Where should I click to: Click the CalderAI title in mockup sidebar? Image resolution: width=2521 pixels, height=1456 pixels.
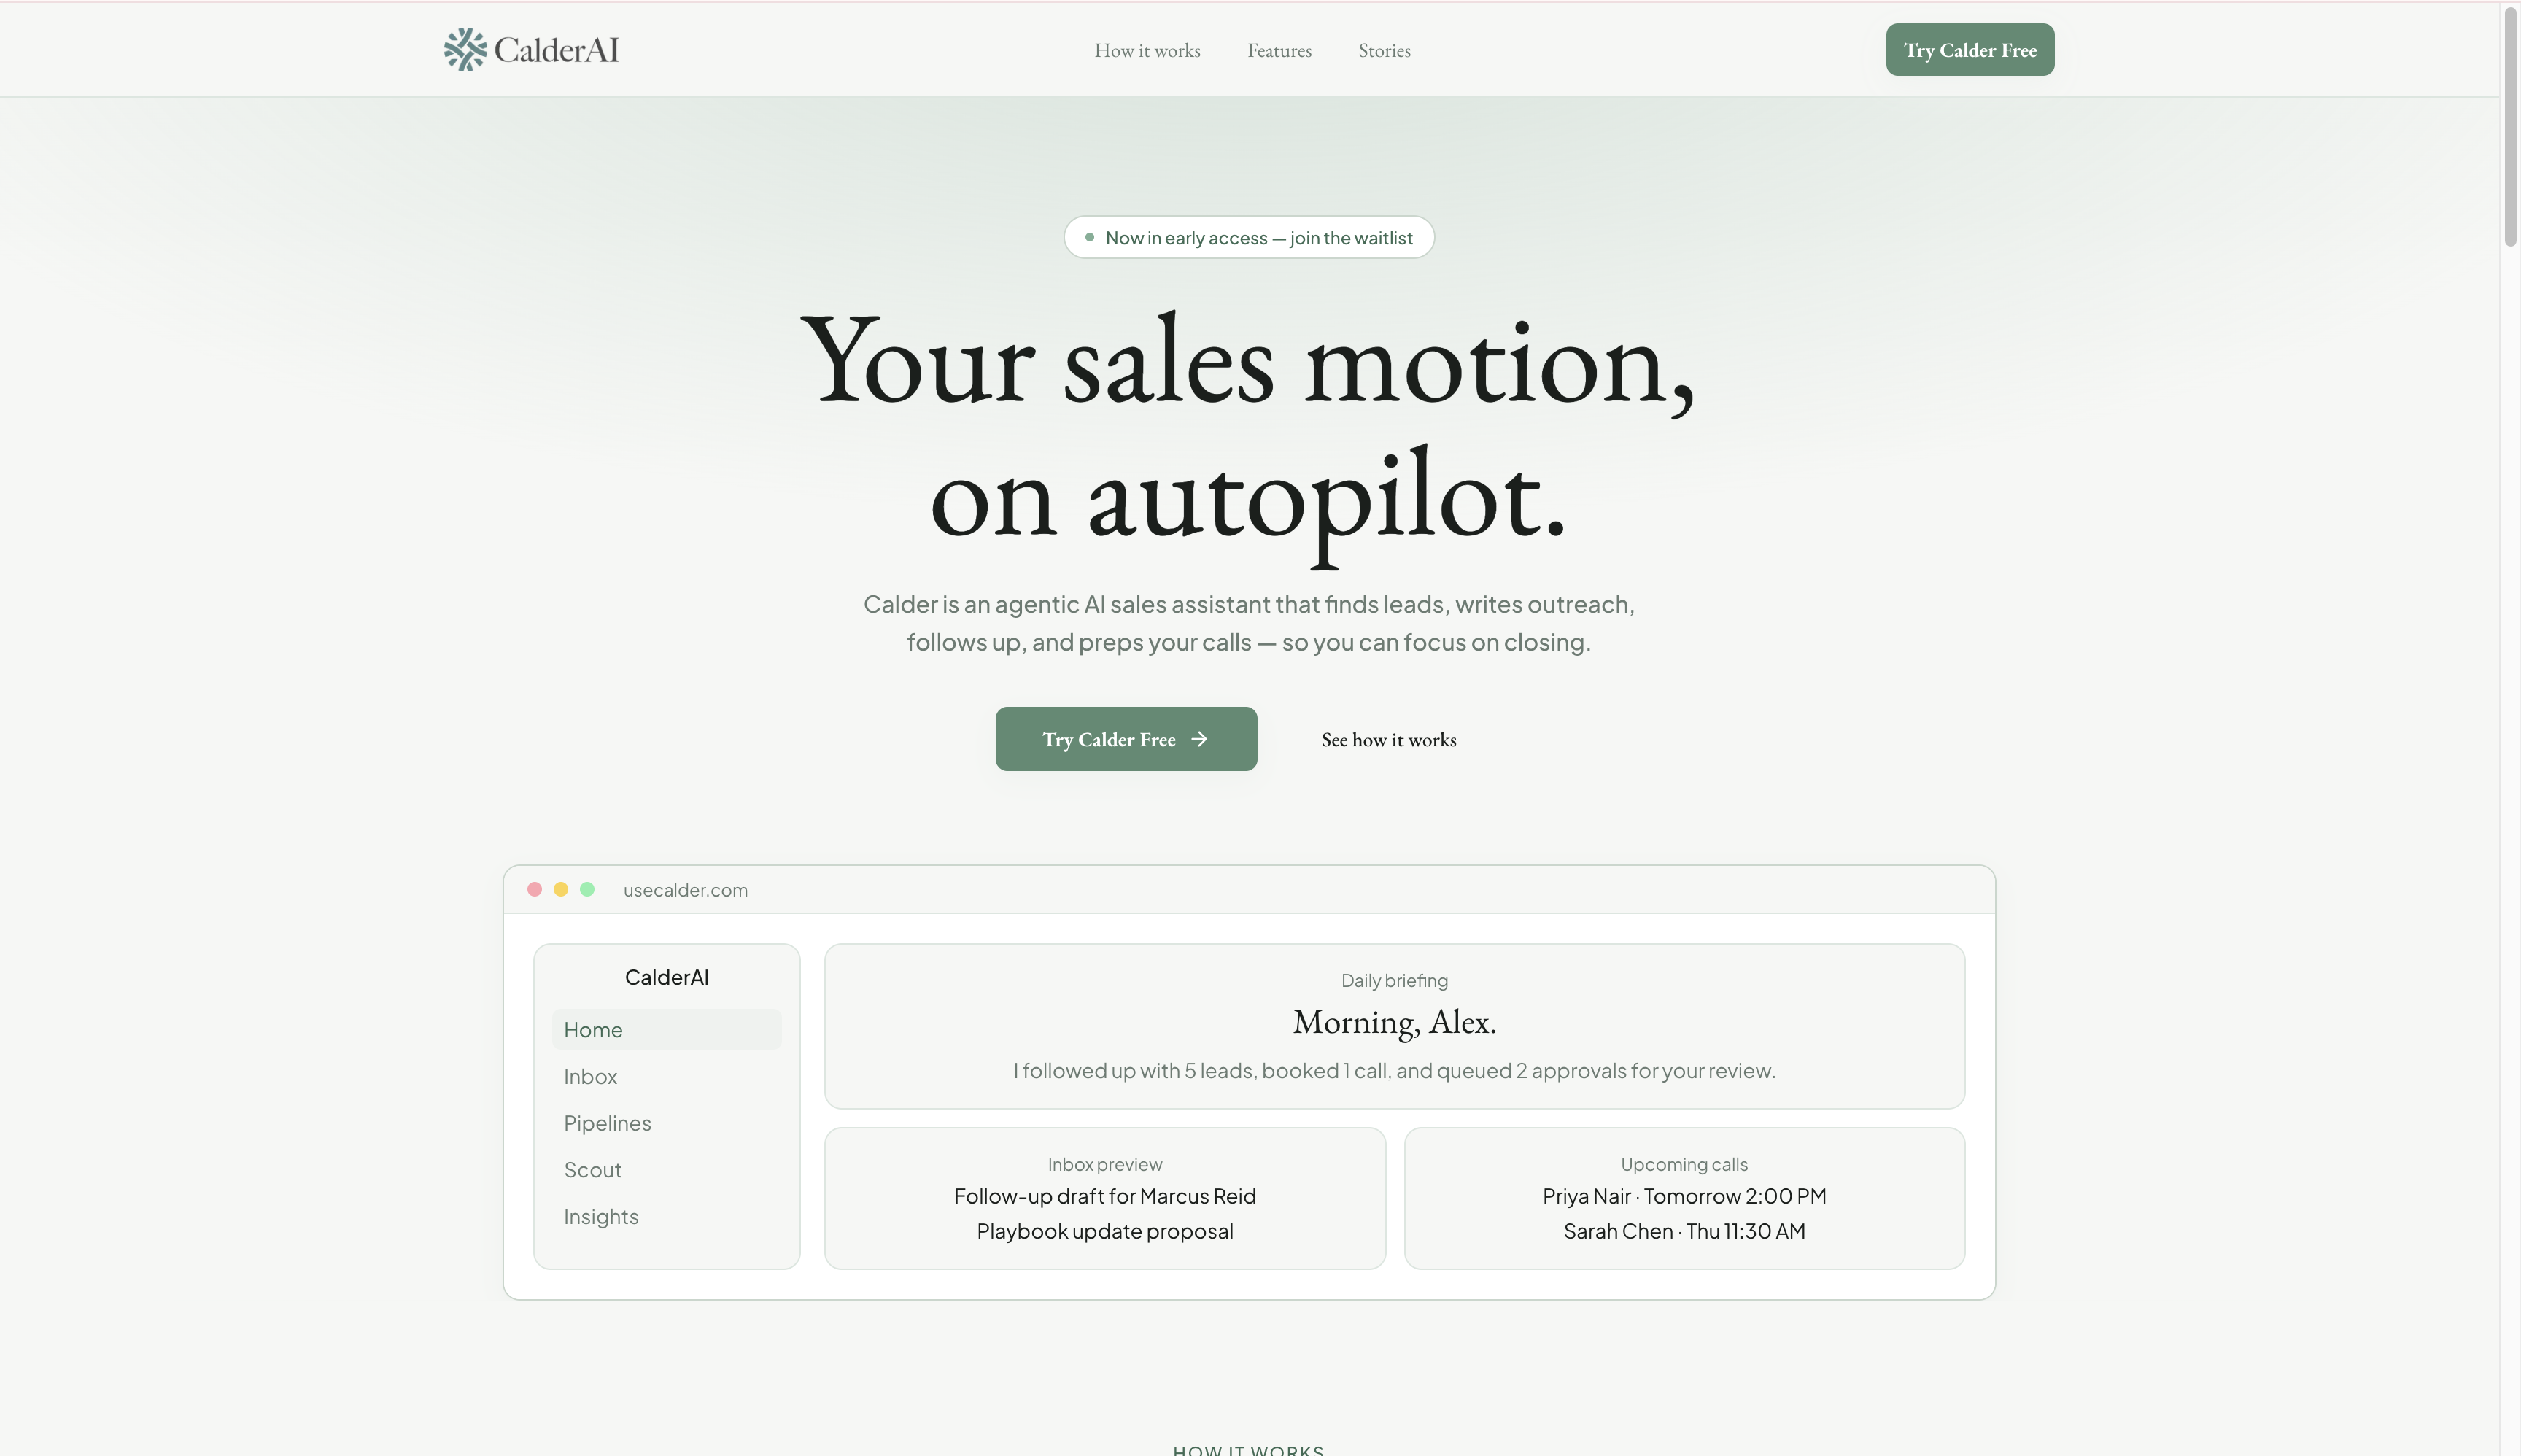666,978
